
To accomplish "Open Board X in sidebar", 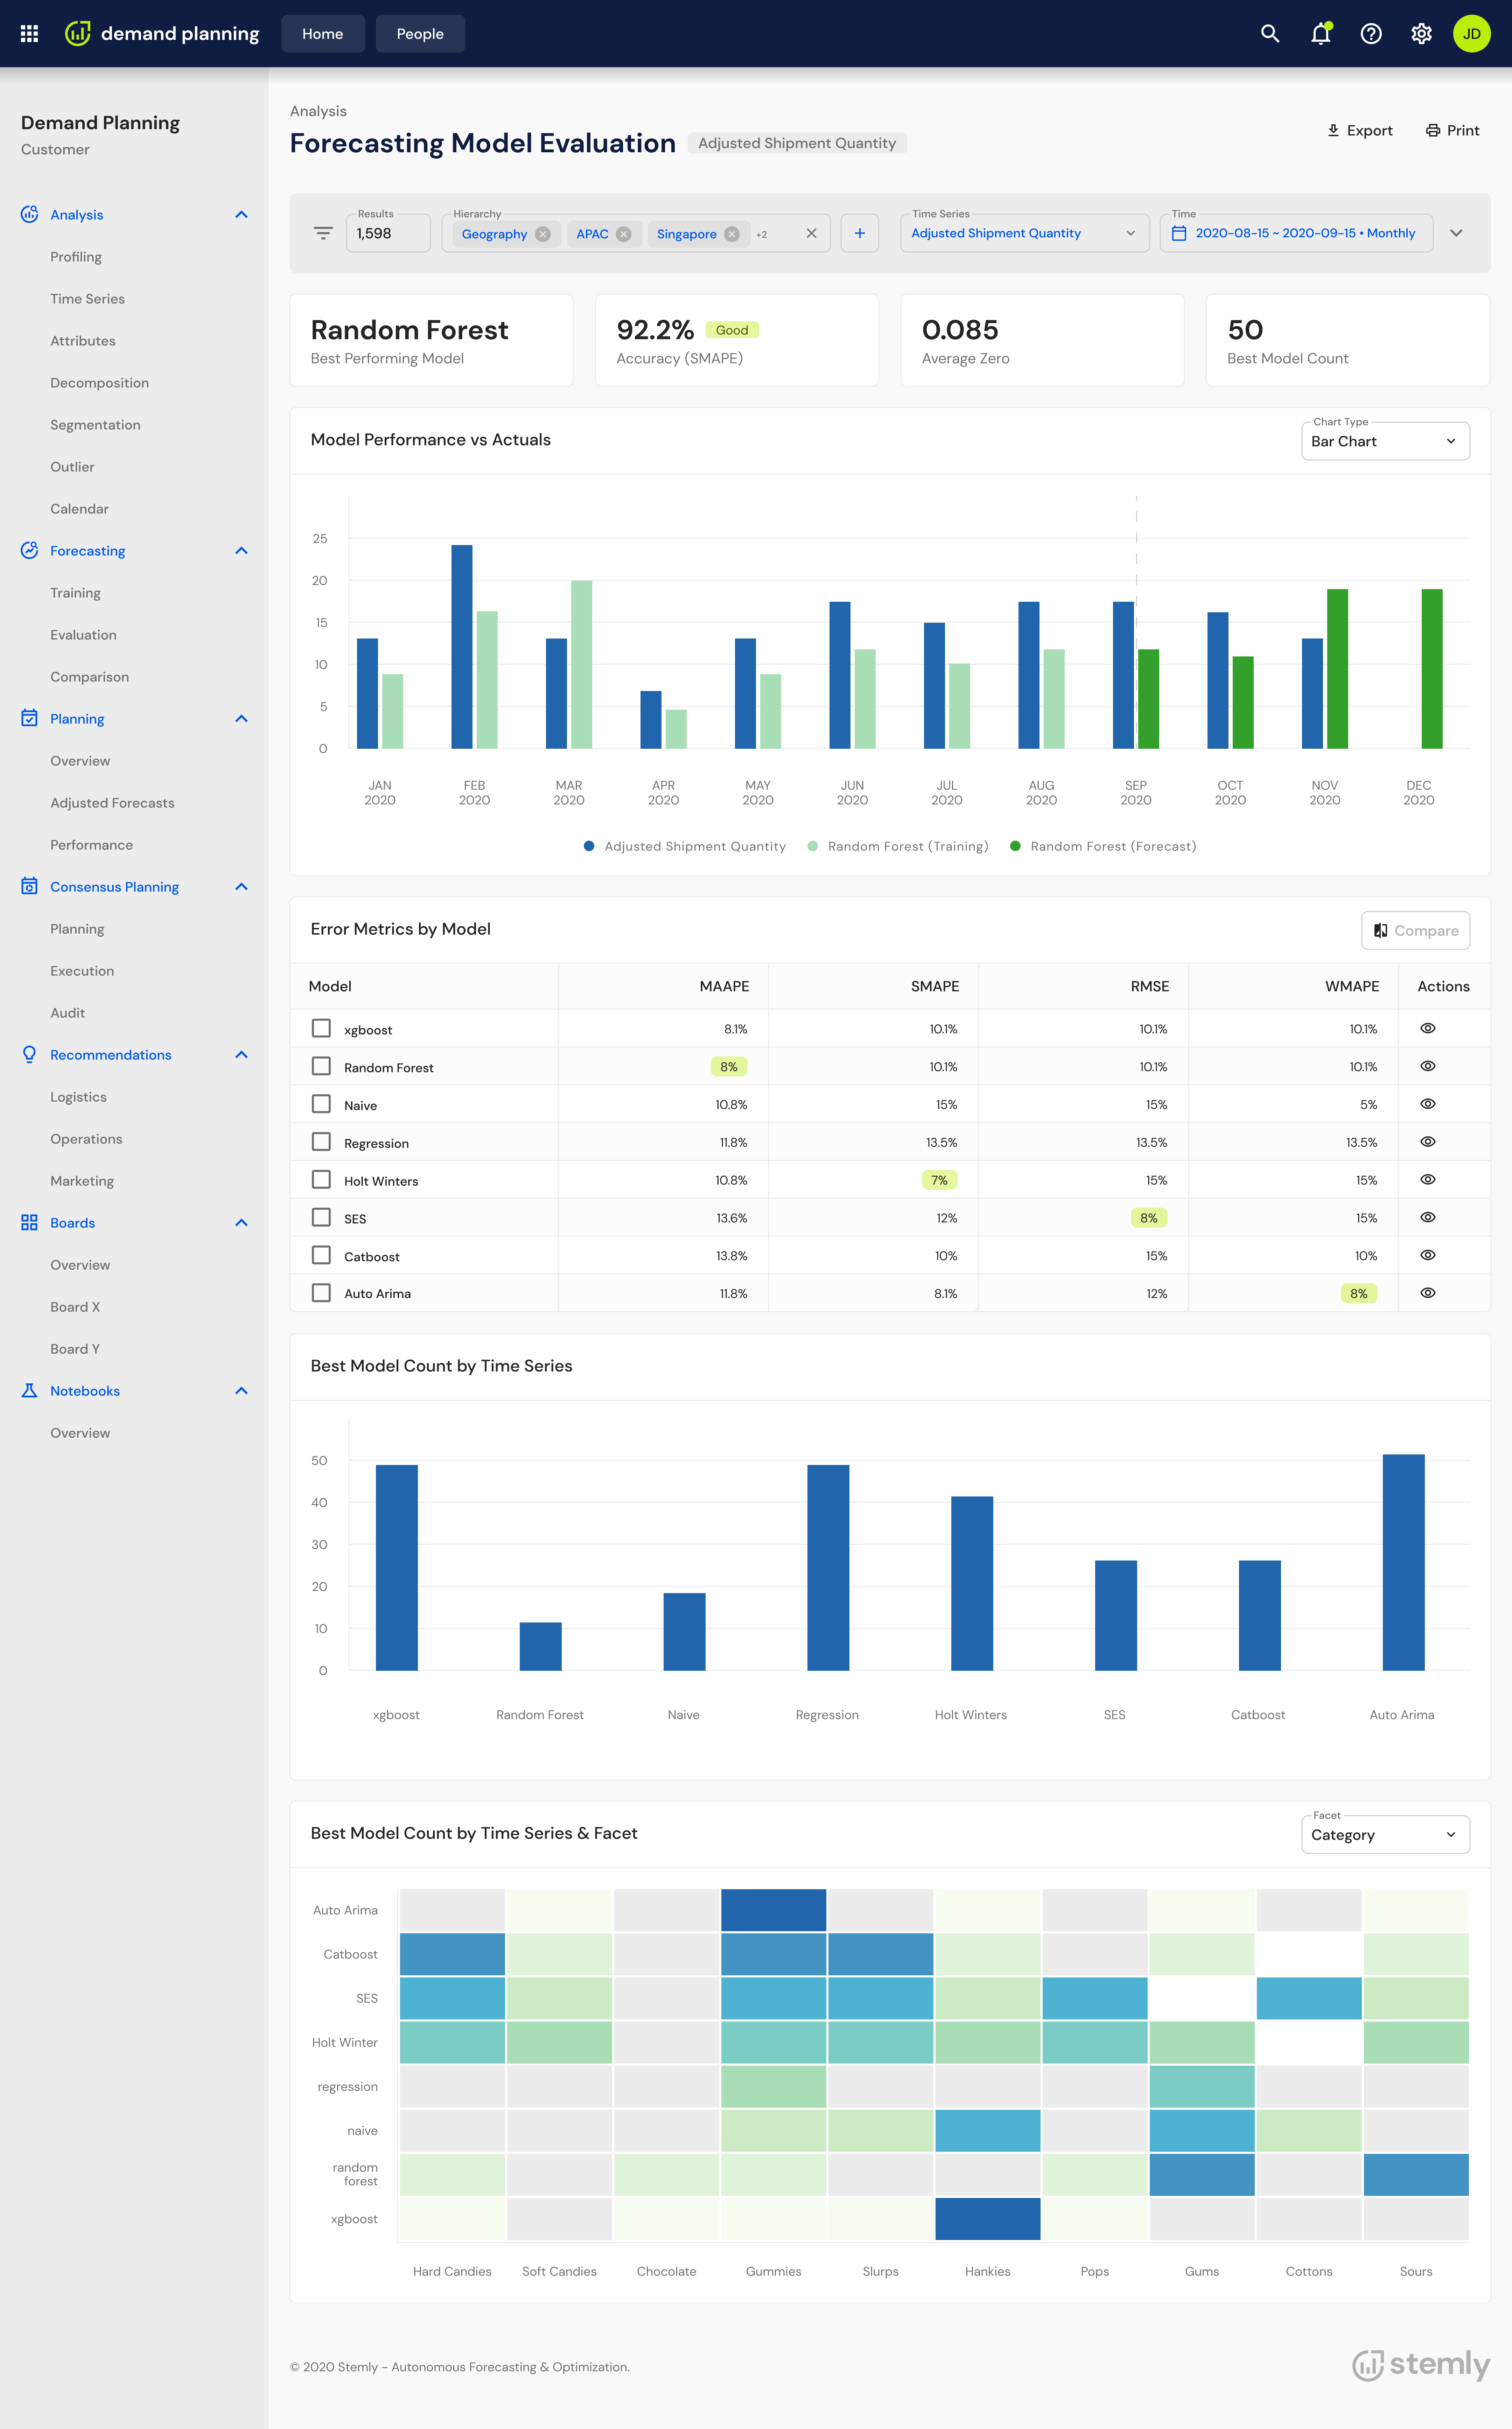I will pyautogui.click(x=75, y=1307).
